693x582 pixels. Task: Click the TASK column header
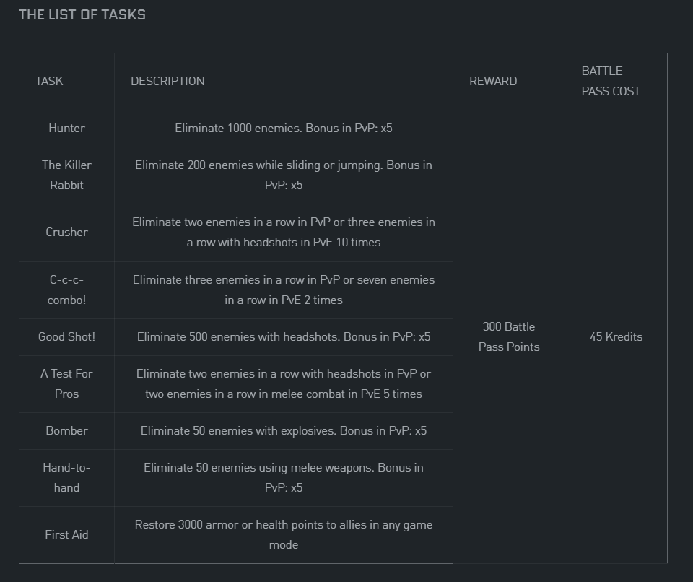(49, 81)
